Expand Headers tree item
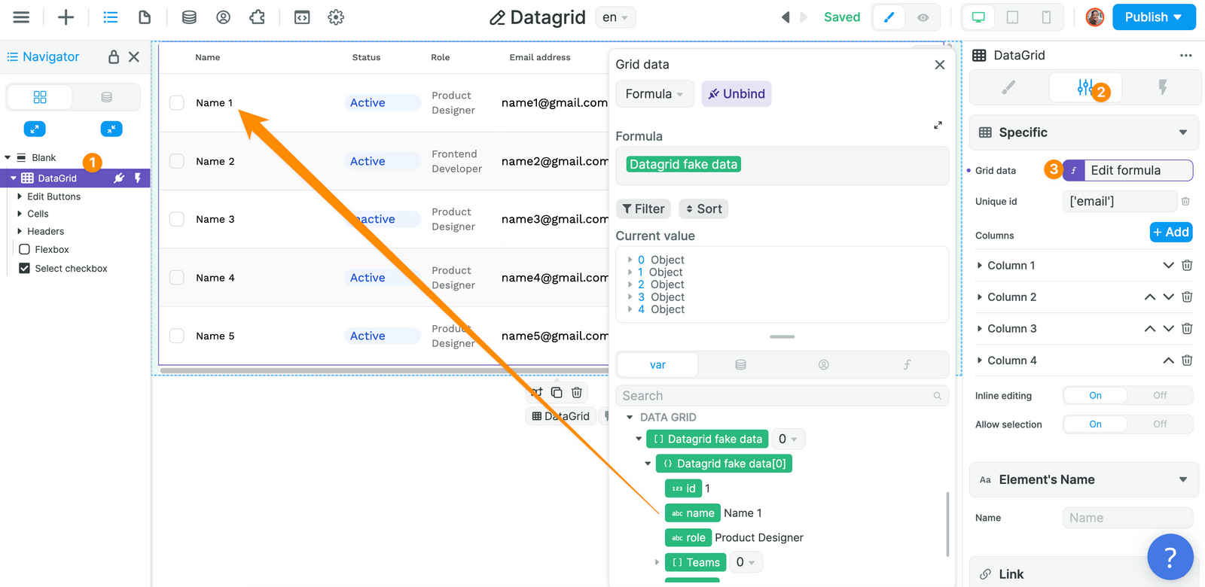Viewport: 1205px width, 587px height. click(20, 231)
